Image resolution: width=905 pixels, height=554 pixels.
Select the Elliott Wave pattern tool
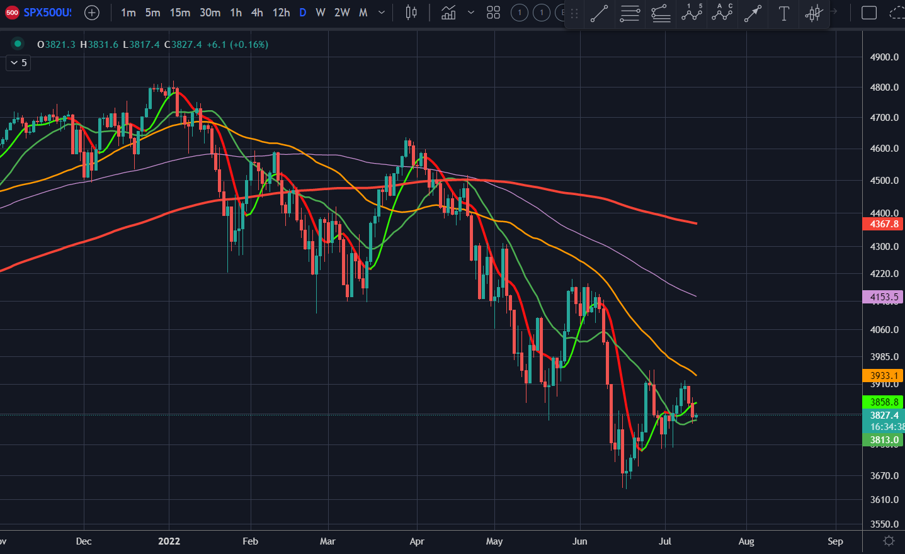click(691, 13)
